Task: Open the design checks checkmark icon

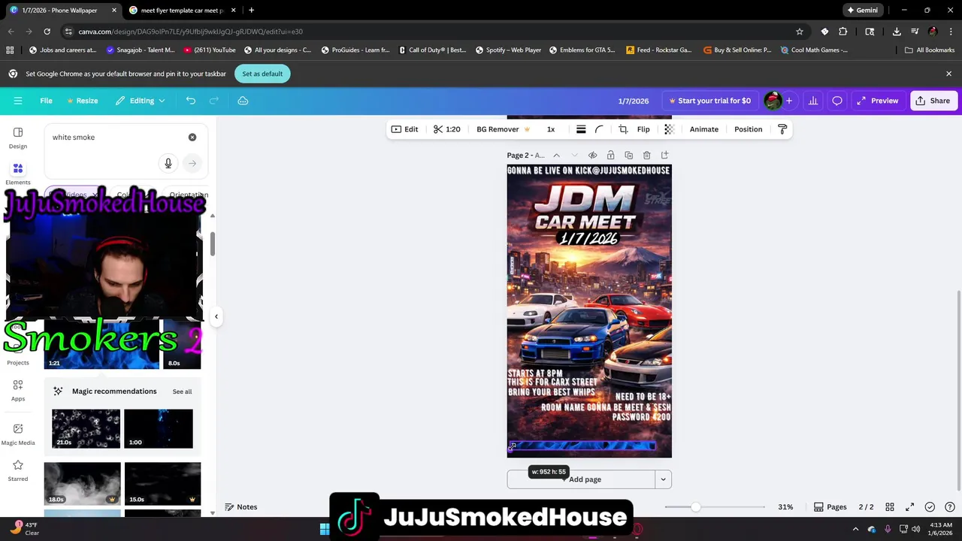Action: pyautogui.click(x=930, y=507)
